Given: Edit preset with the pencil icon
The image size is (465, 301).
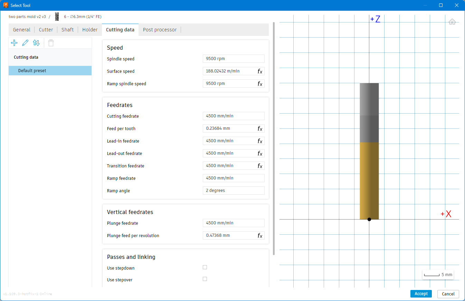Looking at the screenshot, I should pos(25,43).
